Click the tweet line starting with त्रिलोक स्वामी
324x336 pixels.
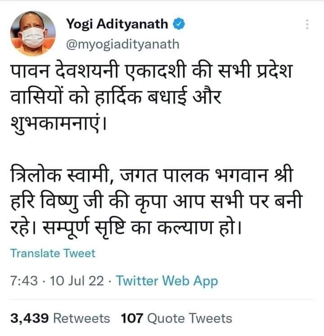click(152, 175)
